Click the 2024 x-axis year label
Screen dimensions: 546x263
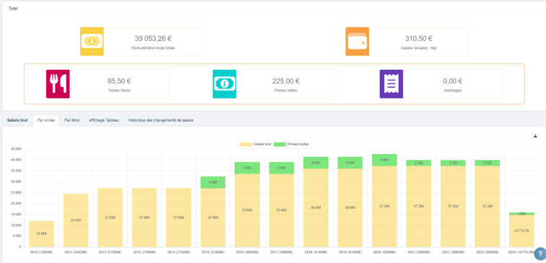click(x=521, y=252)
